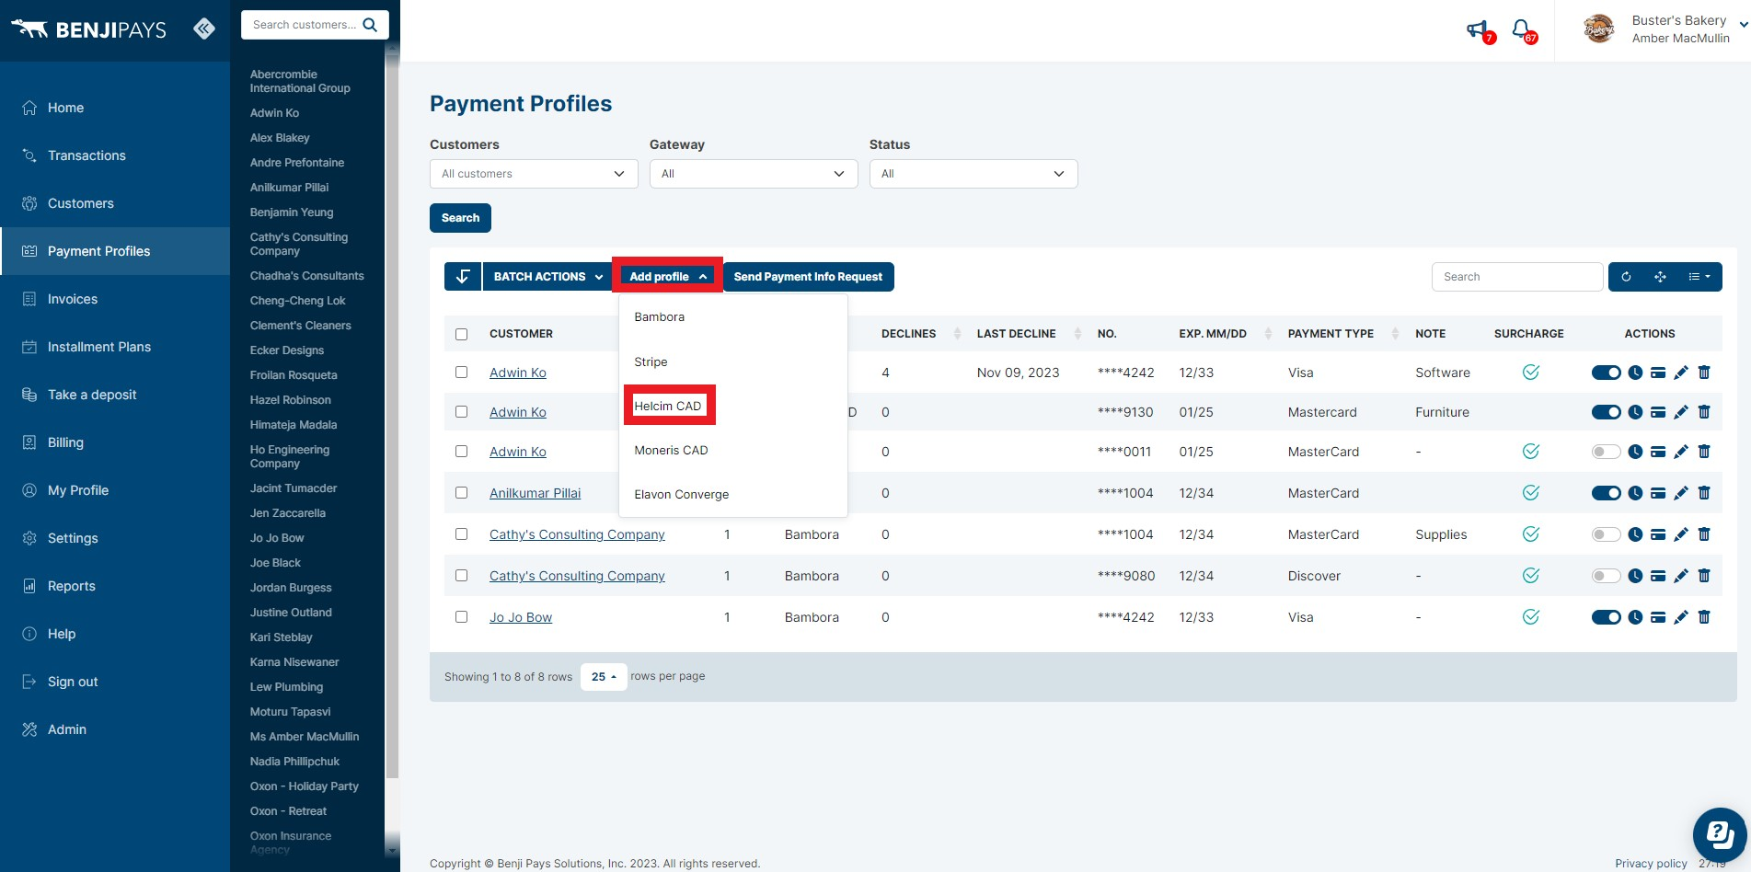Click the table Search input field
1751x872 pixels.
tap(1517, 277)
